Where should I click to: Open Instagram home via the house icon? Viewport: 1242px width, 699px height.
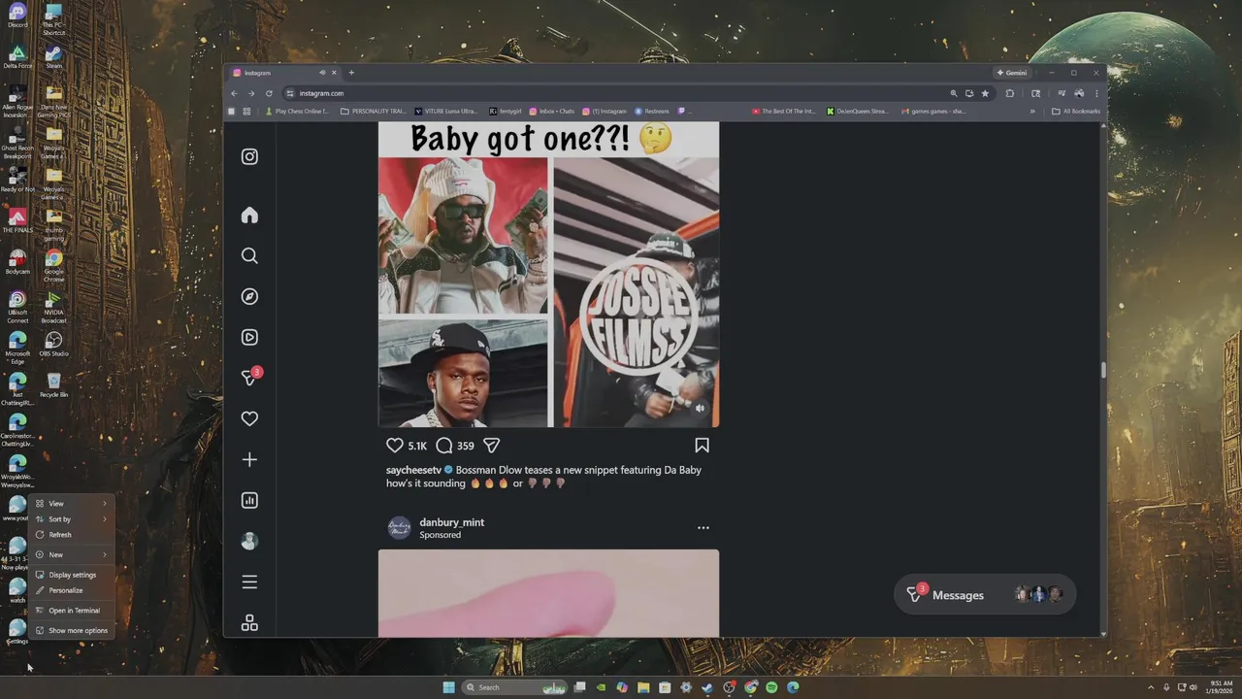click(x=249, y=215)
